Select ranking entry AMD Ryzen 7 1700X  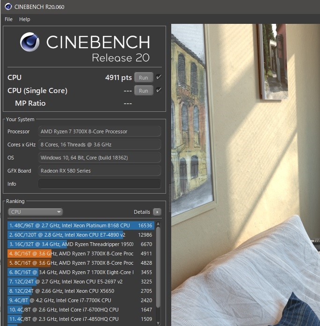click(x=81, y=272)
